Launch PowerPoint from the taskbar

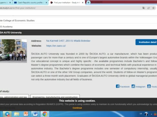[x=26, y=114]
